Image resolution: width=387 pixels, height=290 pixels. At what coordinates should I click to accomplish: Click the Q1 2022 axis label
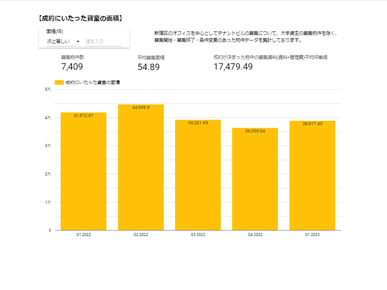click(83, 235)
